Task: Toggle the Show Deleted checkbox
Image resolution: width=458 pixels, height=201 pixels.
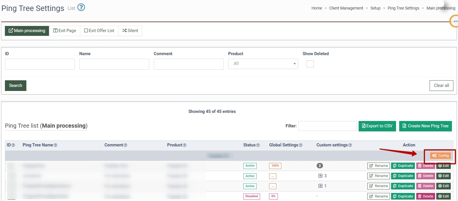Action: click(310, 64)
